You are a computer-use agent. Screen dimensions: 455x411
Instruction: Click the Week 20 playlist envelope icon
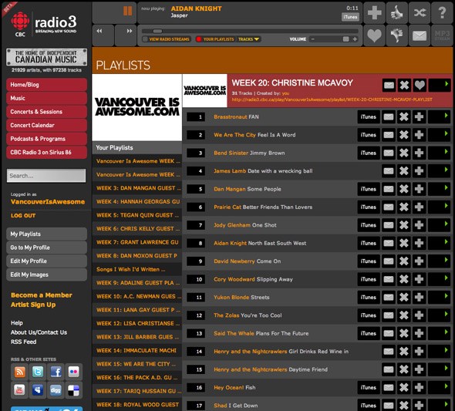[x=389, y=86]
